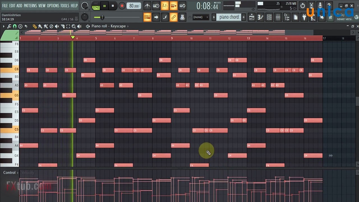
Task: Open the Browser panel icon
Action: 287,17
